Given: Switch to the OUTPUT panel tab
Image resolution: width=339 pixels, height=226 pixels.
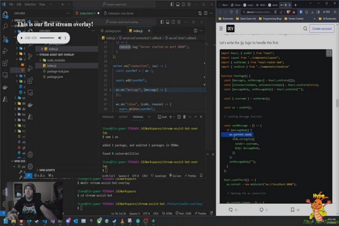Looking at the screenshot, I should click(x=123, y=117).
